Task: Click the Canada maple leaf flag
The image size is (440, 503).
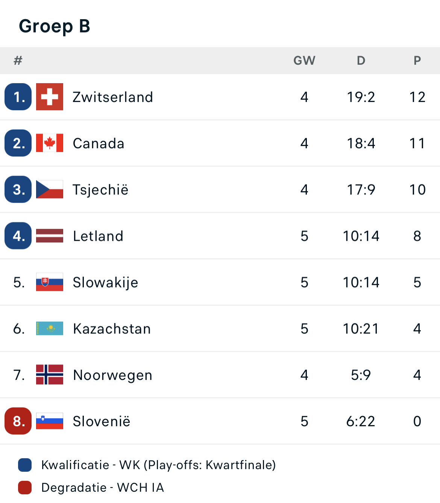Action: tap(50, 143)
